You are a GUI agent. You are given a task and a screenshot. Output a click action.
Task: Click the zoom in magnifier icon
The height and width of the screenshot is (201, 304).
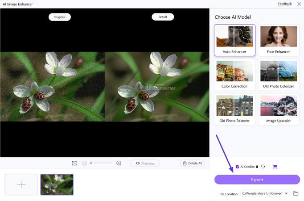coord(119,163)
